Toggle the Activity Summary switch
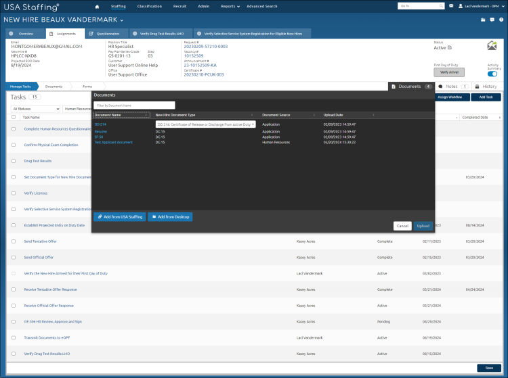The width and height of the screenshot is (508, 378). pyautogui.click(x=492, y=74)
